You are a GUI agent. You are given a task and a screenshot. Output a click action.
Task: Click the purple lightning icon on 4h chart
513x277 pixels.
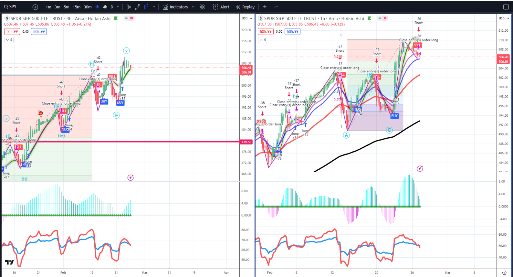pyautogui.click(x=131, y=177)
